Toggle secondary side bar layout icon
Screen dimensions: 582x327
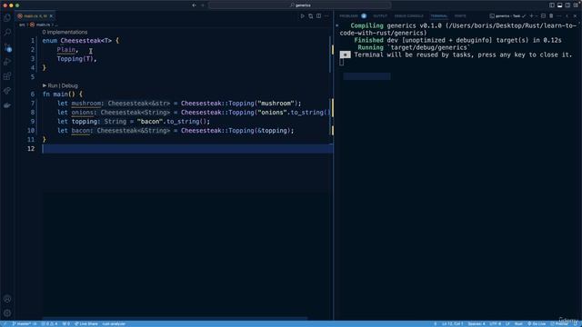tap(567, 5)
